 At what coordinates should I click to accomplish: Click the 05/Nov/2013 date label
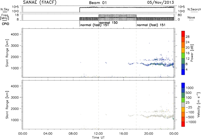[161, 2]
